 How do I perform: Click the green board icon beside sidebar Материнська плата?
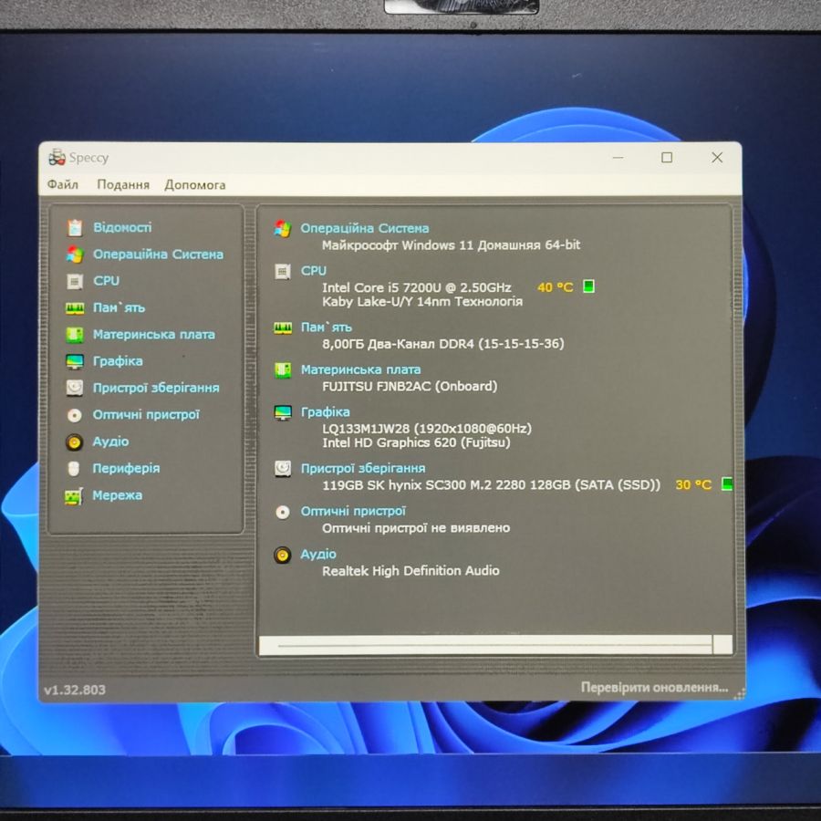point(75,335)
